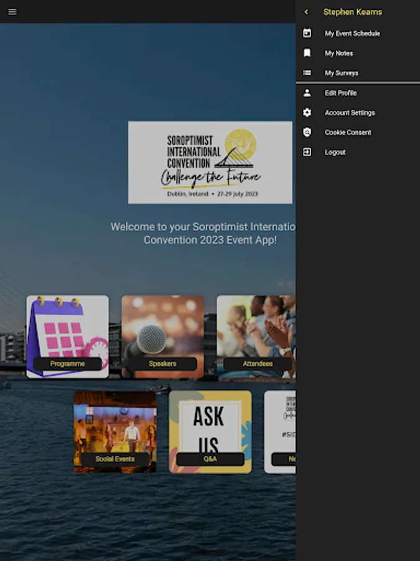Close side panel with back chevron
420x561 pixels.
point(306,12)
